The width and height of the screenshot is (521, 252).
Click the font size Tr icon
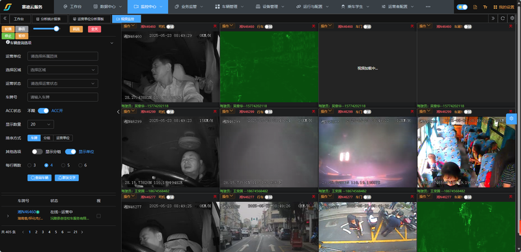pyautogui.click(x=485, y=7)
